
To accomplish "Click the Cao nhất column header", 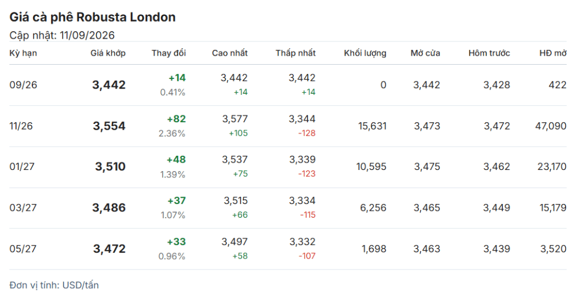I will point(230,53).
